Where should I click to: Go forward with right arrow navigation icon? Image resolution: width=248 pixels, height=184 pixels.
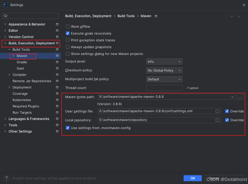[x=239, y=17]
